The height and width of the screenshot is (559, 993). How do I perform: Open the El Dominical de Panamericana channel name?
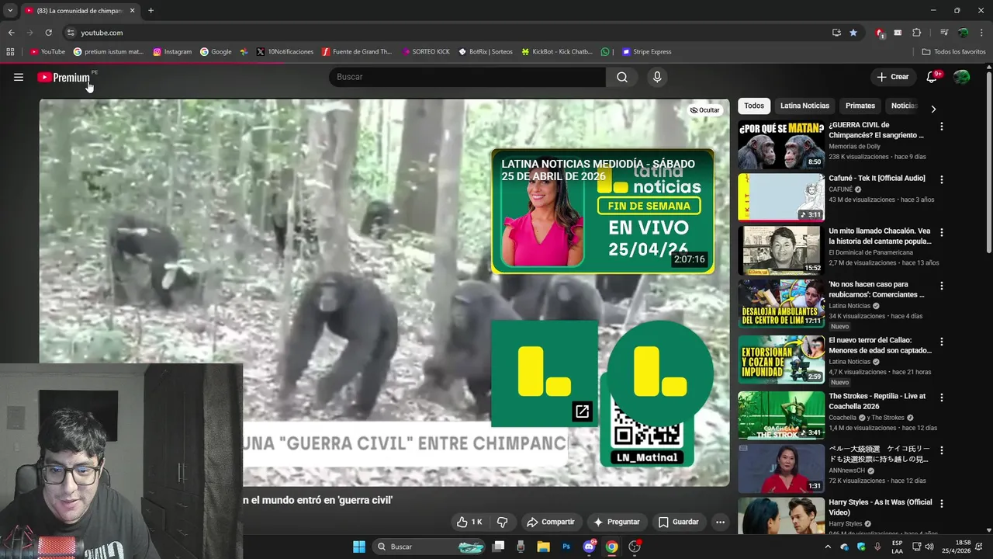(870, 252)
